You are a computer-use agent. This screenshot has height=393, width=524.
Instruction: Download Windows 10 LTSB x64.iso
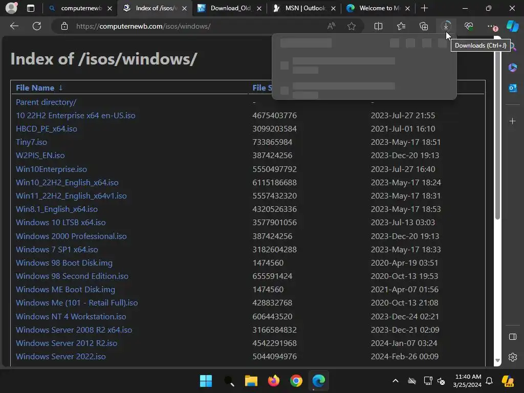(61, 222)
